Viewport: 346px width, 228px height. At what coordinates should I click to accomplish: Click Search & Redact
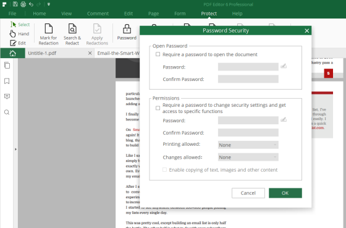click(72, 34)
